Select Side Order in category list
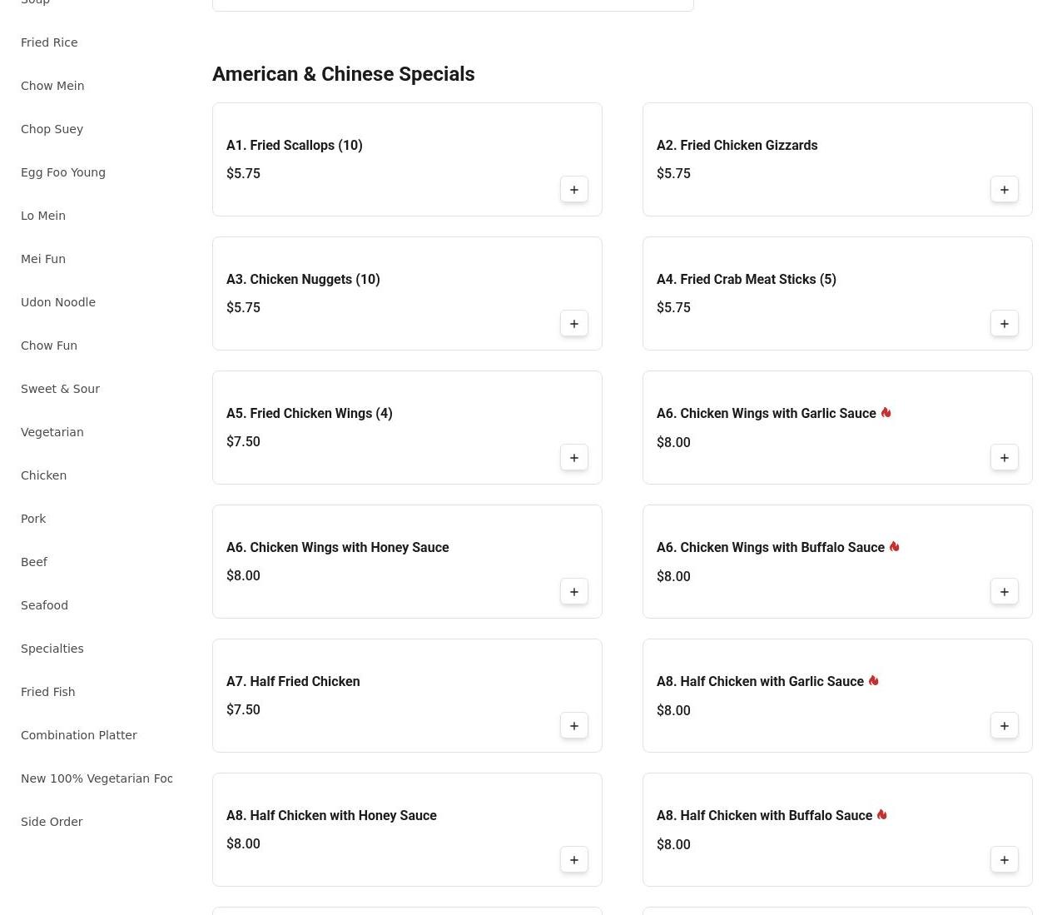Screen dimensions: 1057x915 coord(52,822)
